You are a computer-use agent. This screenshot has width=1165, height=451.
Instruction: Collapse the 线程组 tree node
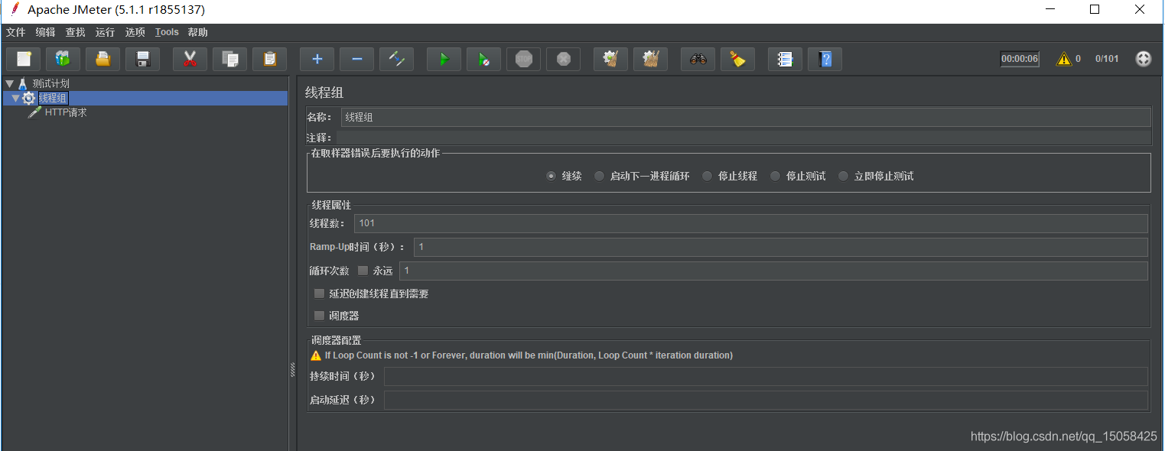click(x=16, y=98)
